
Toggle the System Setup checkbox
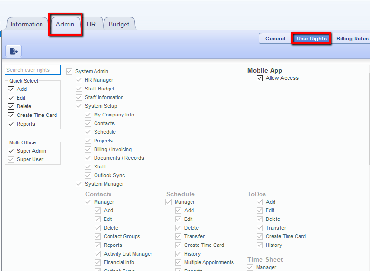[79, 106]
